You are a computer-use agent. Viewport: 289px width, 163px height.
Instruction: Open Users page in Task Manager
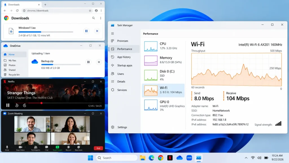click(x=124, y=74)
